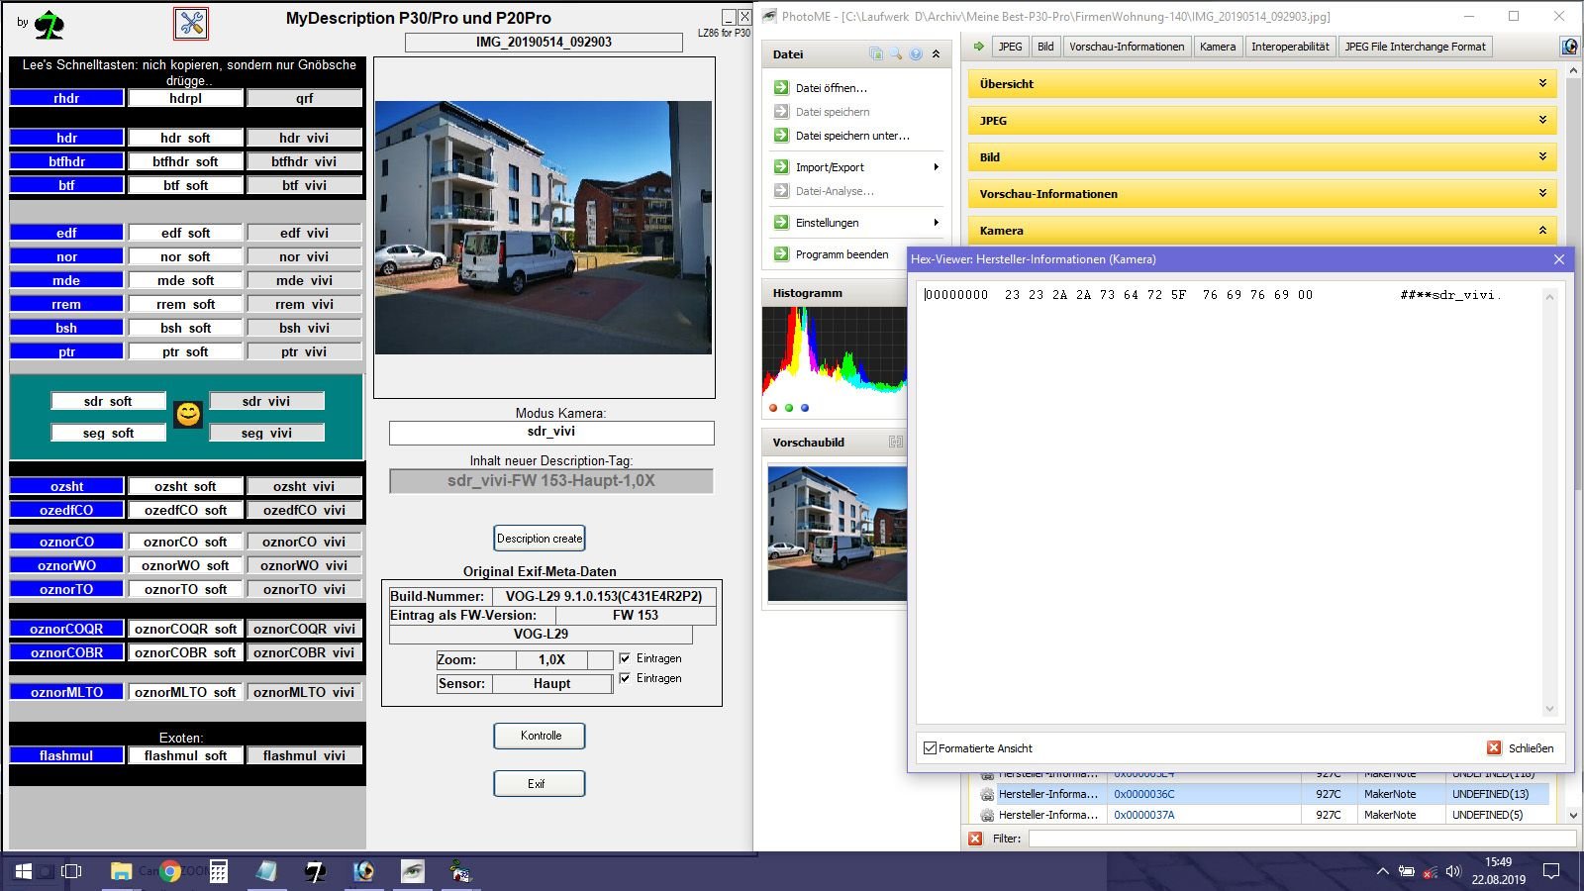Viewport: 1584px width, 891px height.
Task: Click the arrow icon next to Datei speichern unter
Action: tap(781, 136)
